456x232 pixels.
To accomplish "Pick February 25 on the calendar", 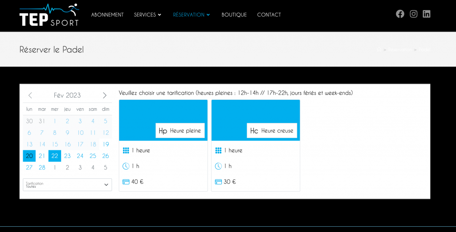I will tap(93, 156).
